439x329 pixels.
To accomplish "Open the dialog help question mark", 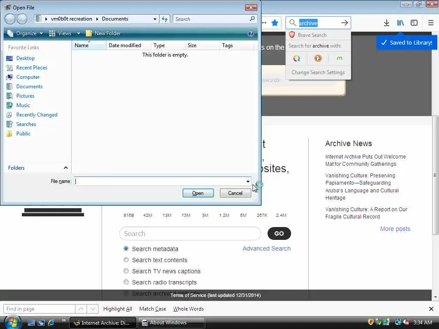I will pyautogui.click(x=250, y=33).
